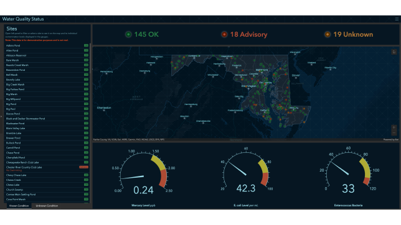Zoom in on the map
Screen dimensions: 401x225
tap(394, 127)
